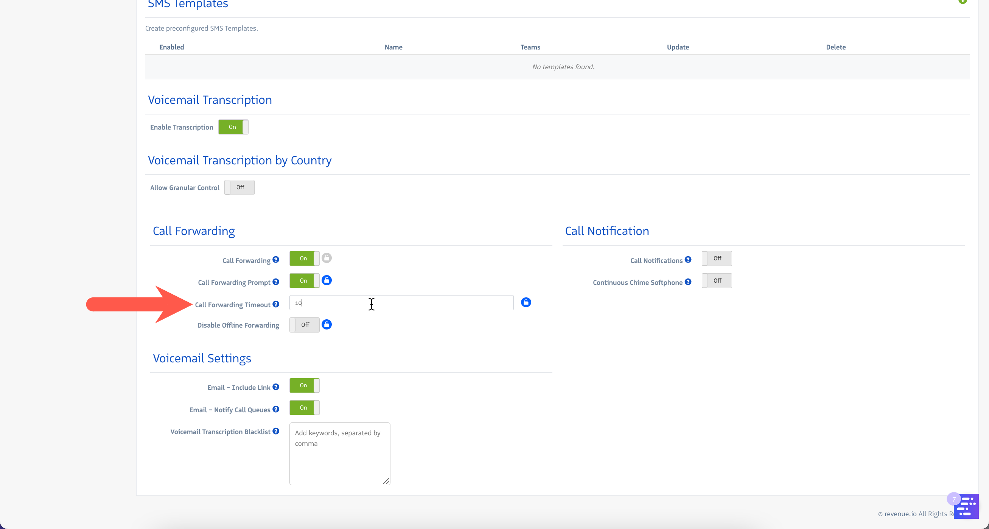Open help icon next to Call Notifications
This screenshot has height=529, width=989.
pos(687,260)
